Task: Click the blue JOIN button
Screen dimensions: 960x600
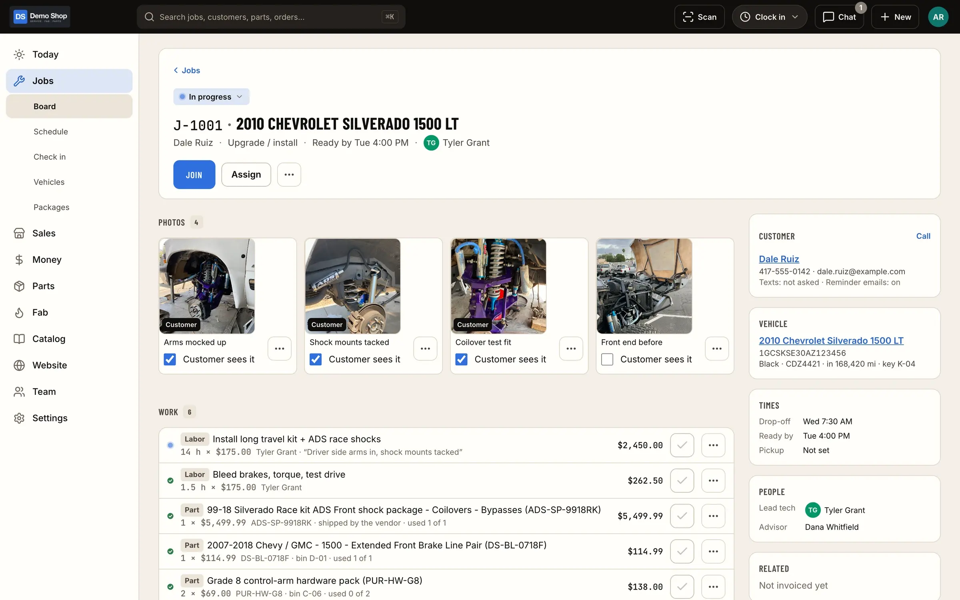Action: (194, 174)
